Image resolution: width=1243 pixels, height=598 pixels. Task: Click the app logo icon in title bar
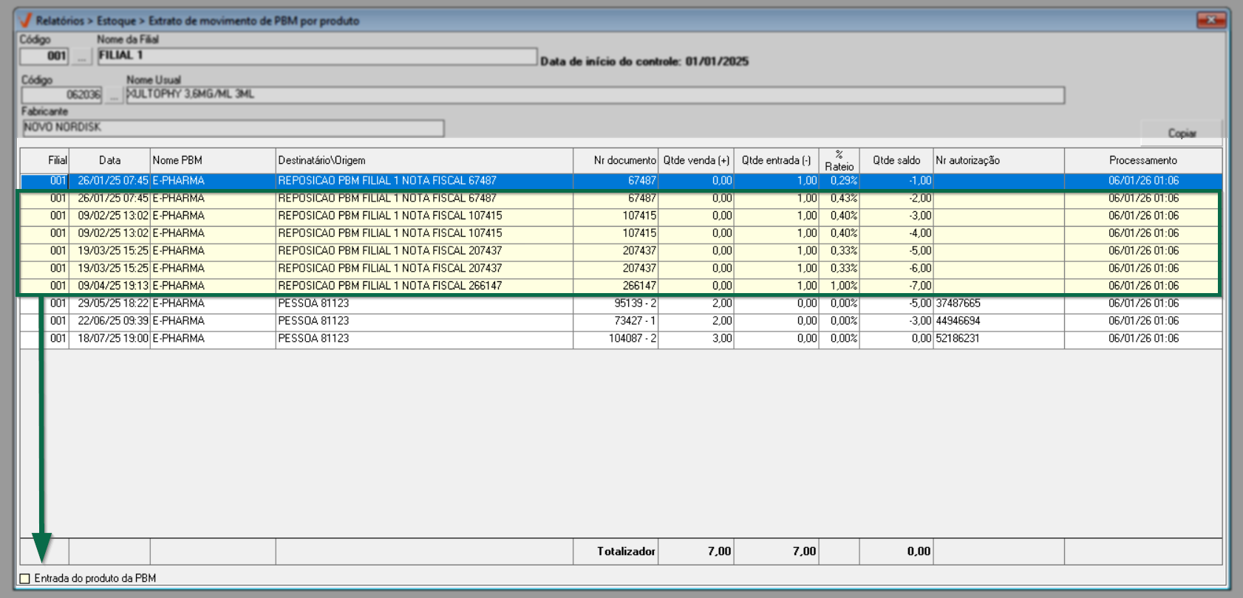click(26, 20)
